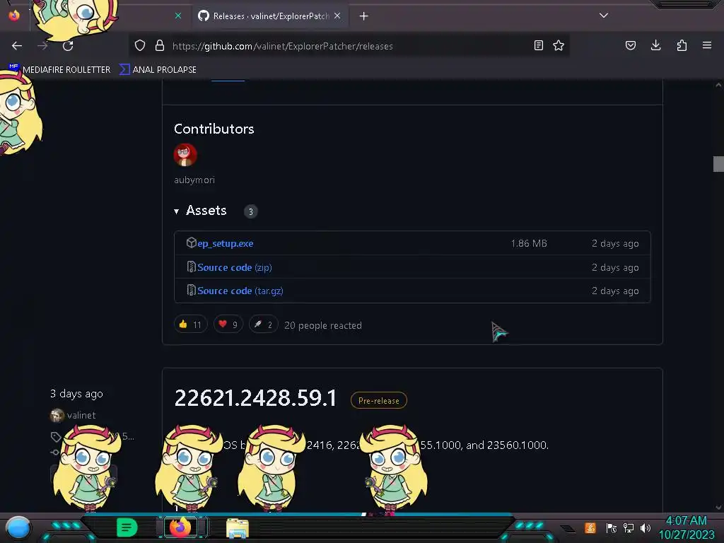Screen dimensions: 724x543
Task: Click the scrollbar up arrow
Action: click(x=718, y=85)
